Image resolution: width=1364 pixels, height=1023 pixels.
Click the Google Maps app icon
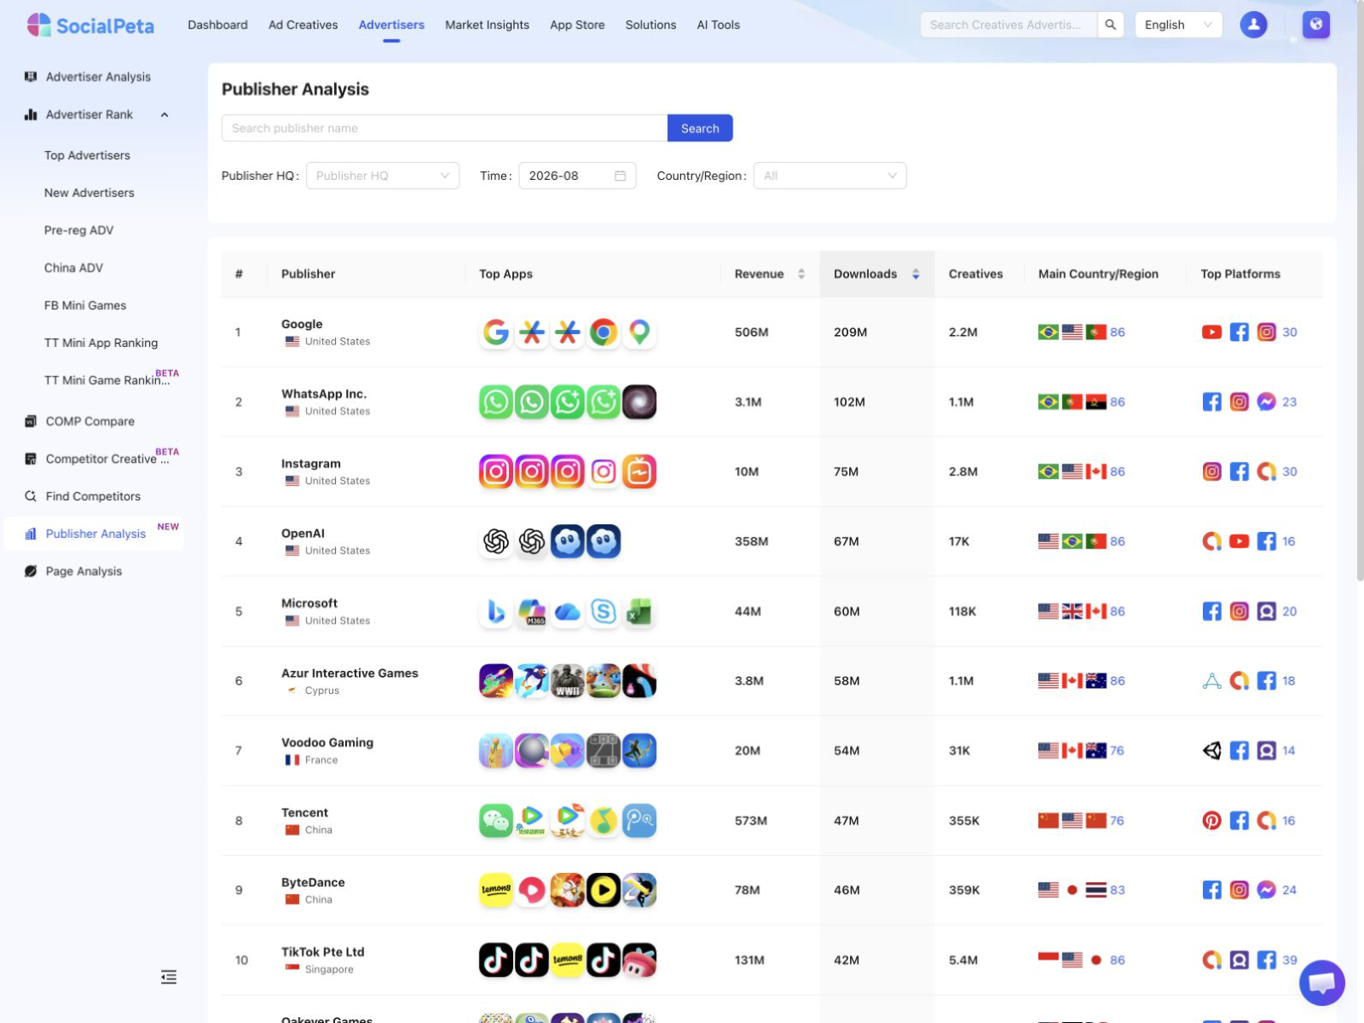639,332
